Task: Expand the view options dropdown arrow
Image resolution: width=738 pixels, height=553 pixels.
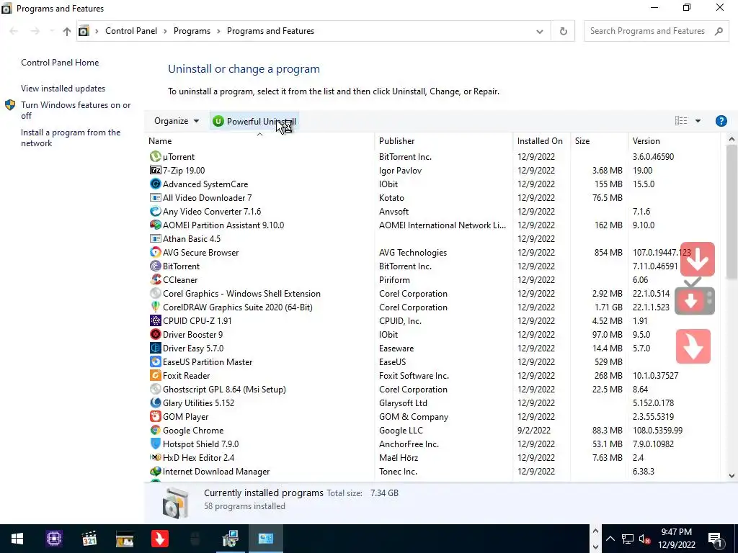Action: [698, 121]
